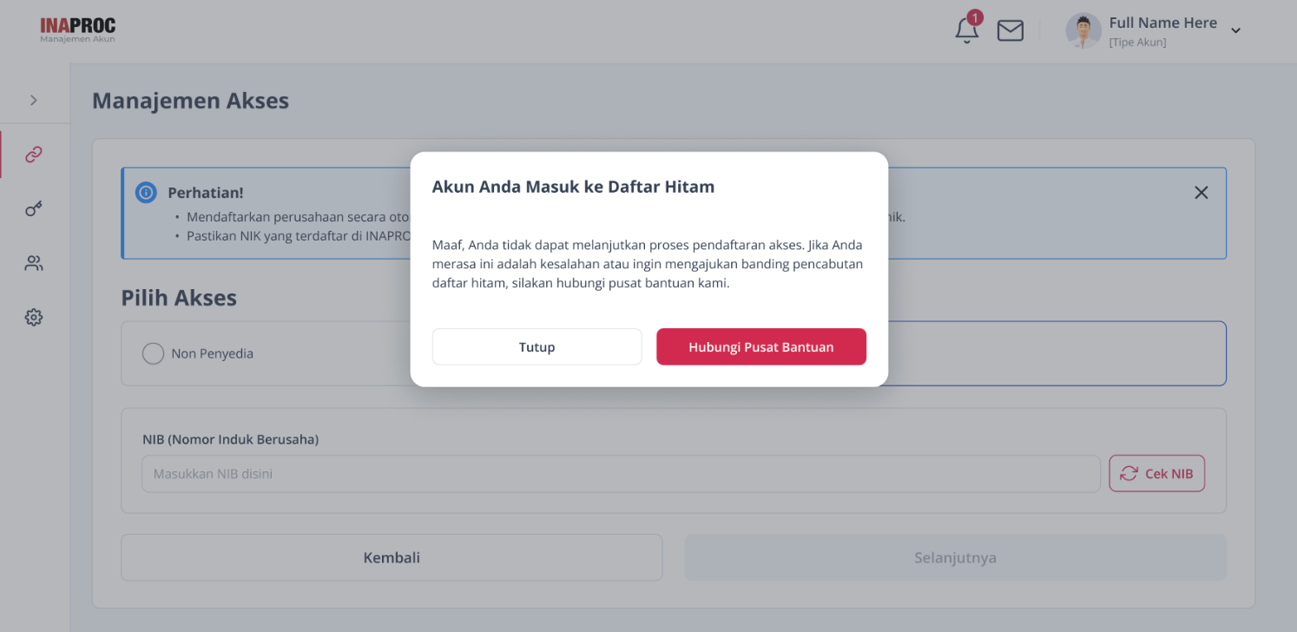Click the Kembali button
The height and width of the screenshot is (632, 1297).
392,557
